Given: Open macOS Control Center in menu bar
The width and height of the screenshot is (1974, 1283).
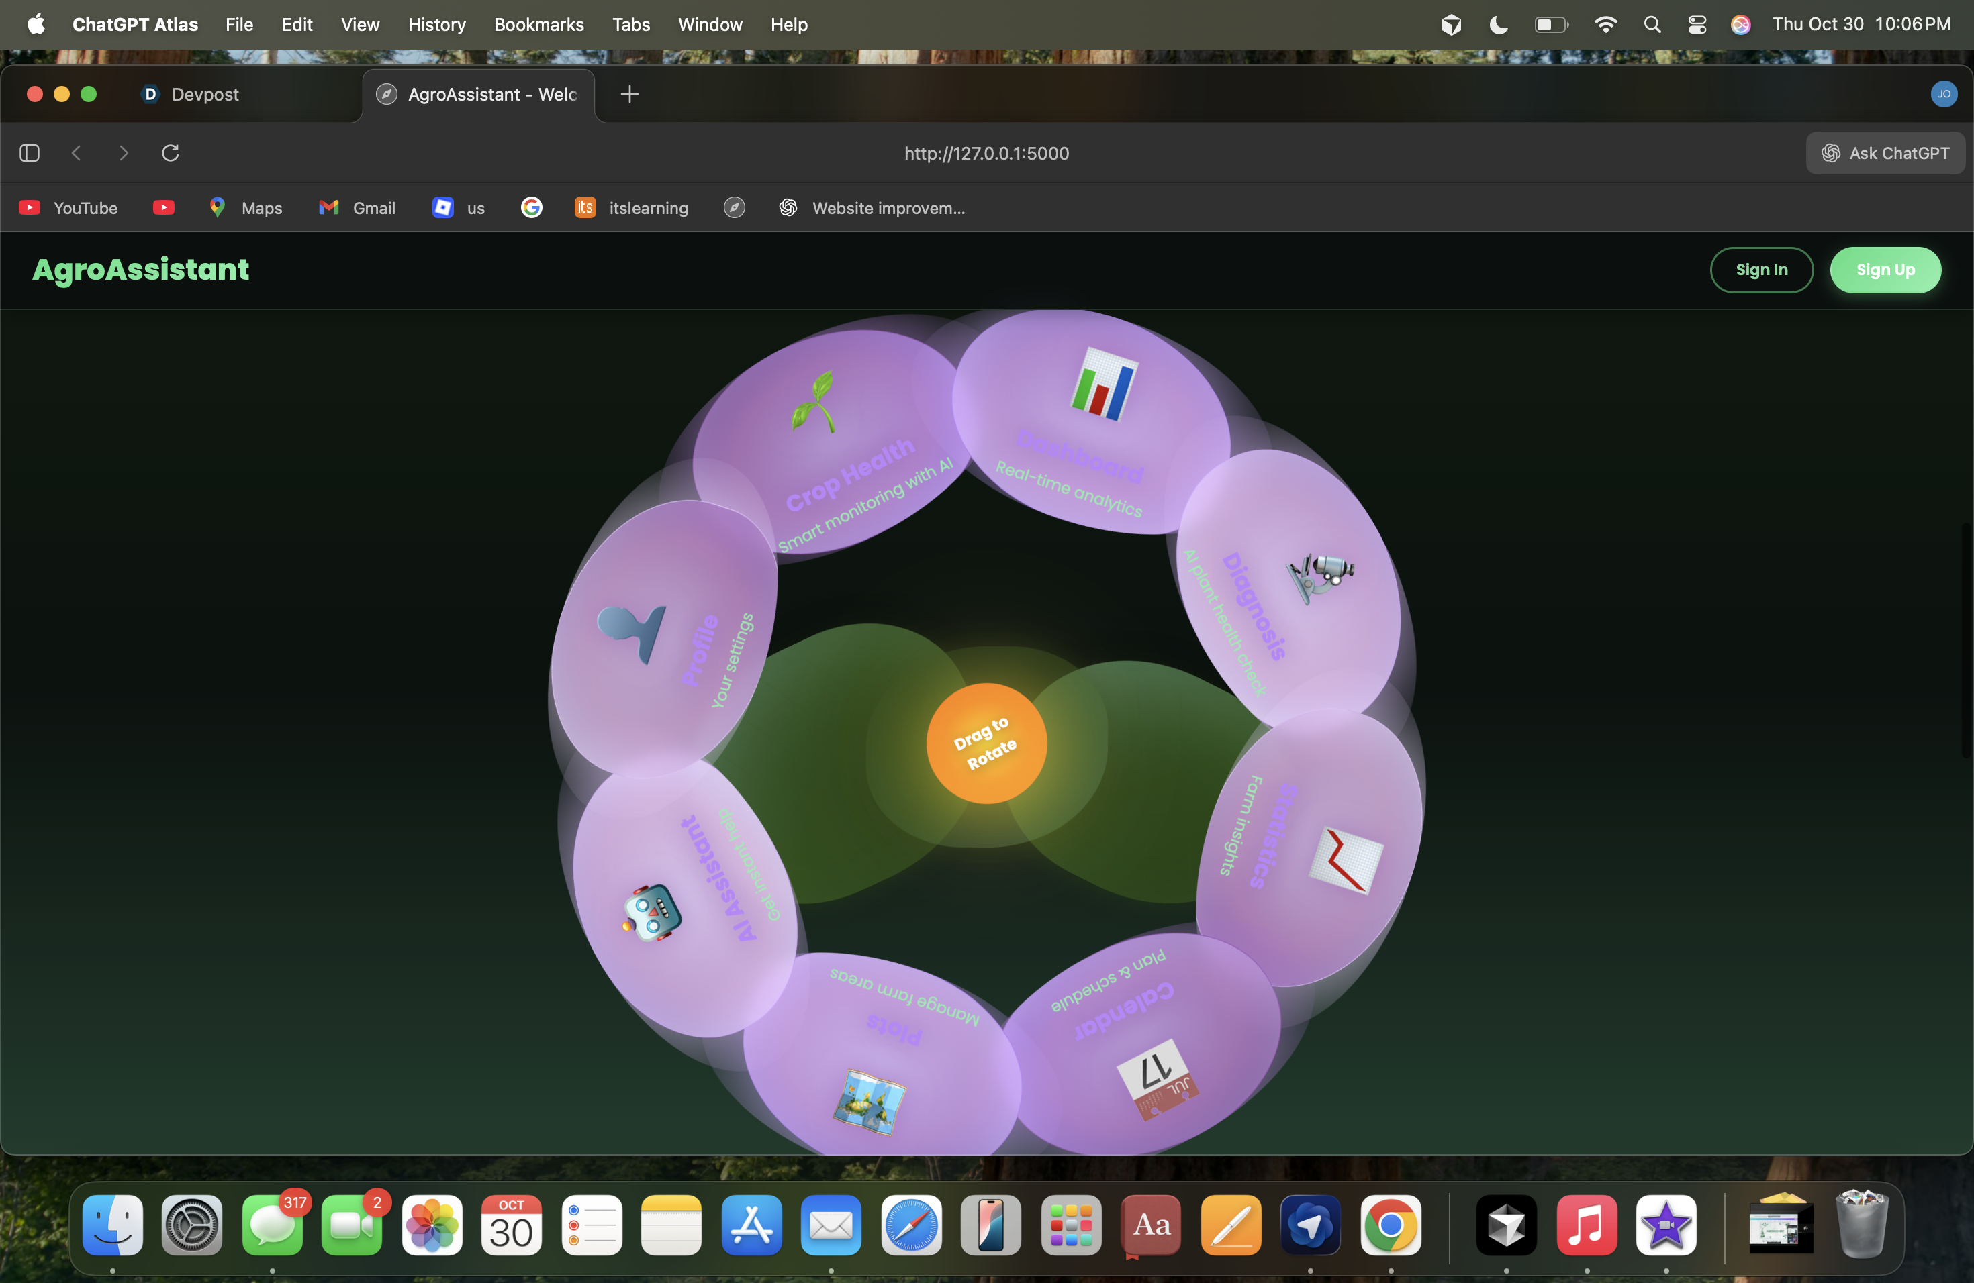Looking at the screenshot, I should pos(1697,25).
